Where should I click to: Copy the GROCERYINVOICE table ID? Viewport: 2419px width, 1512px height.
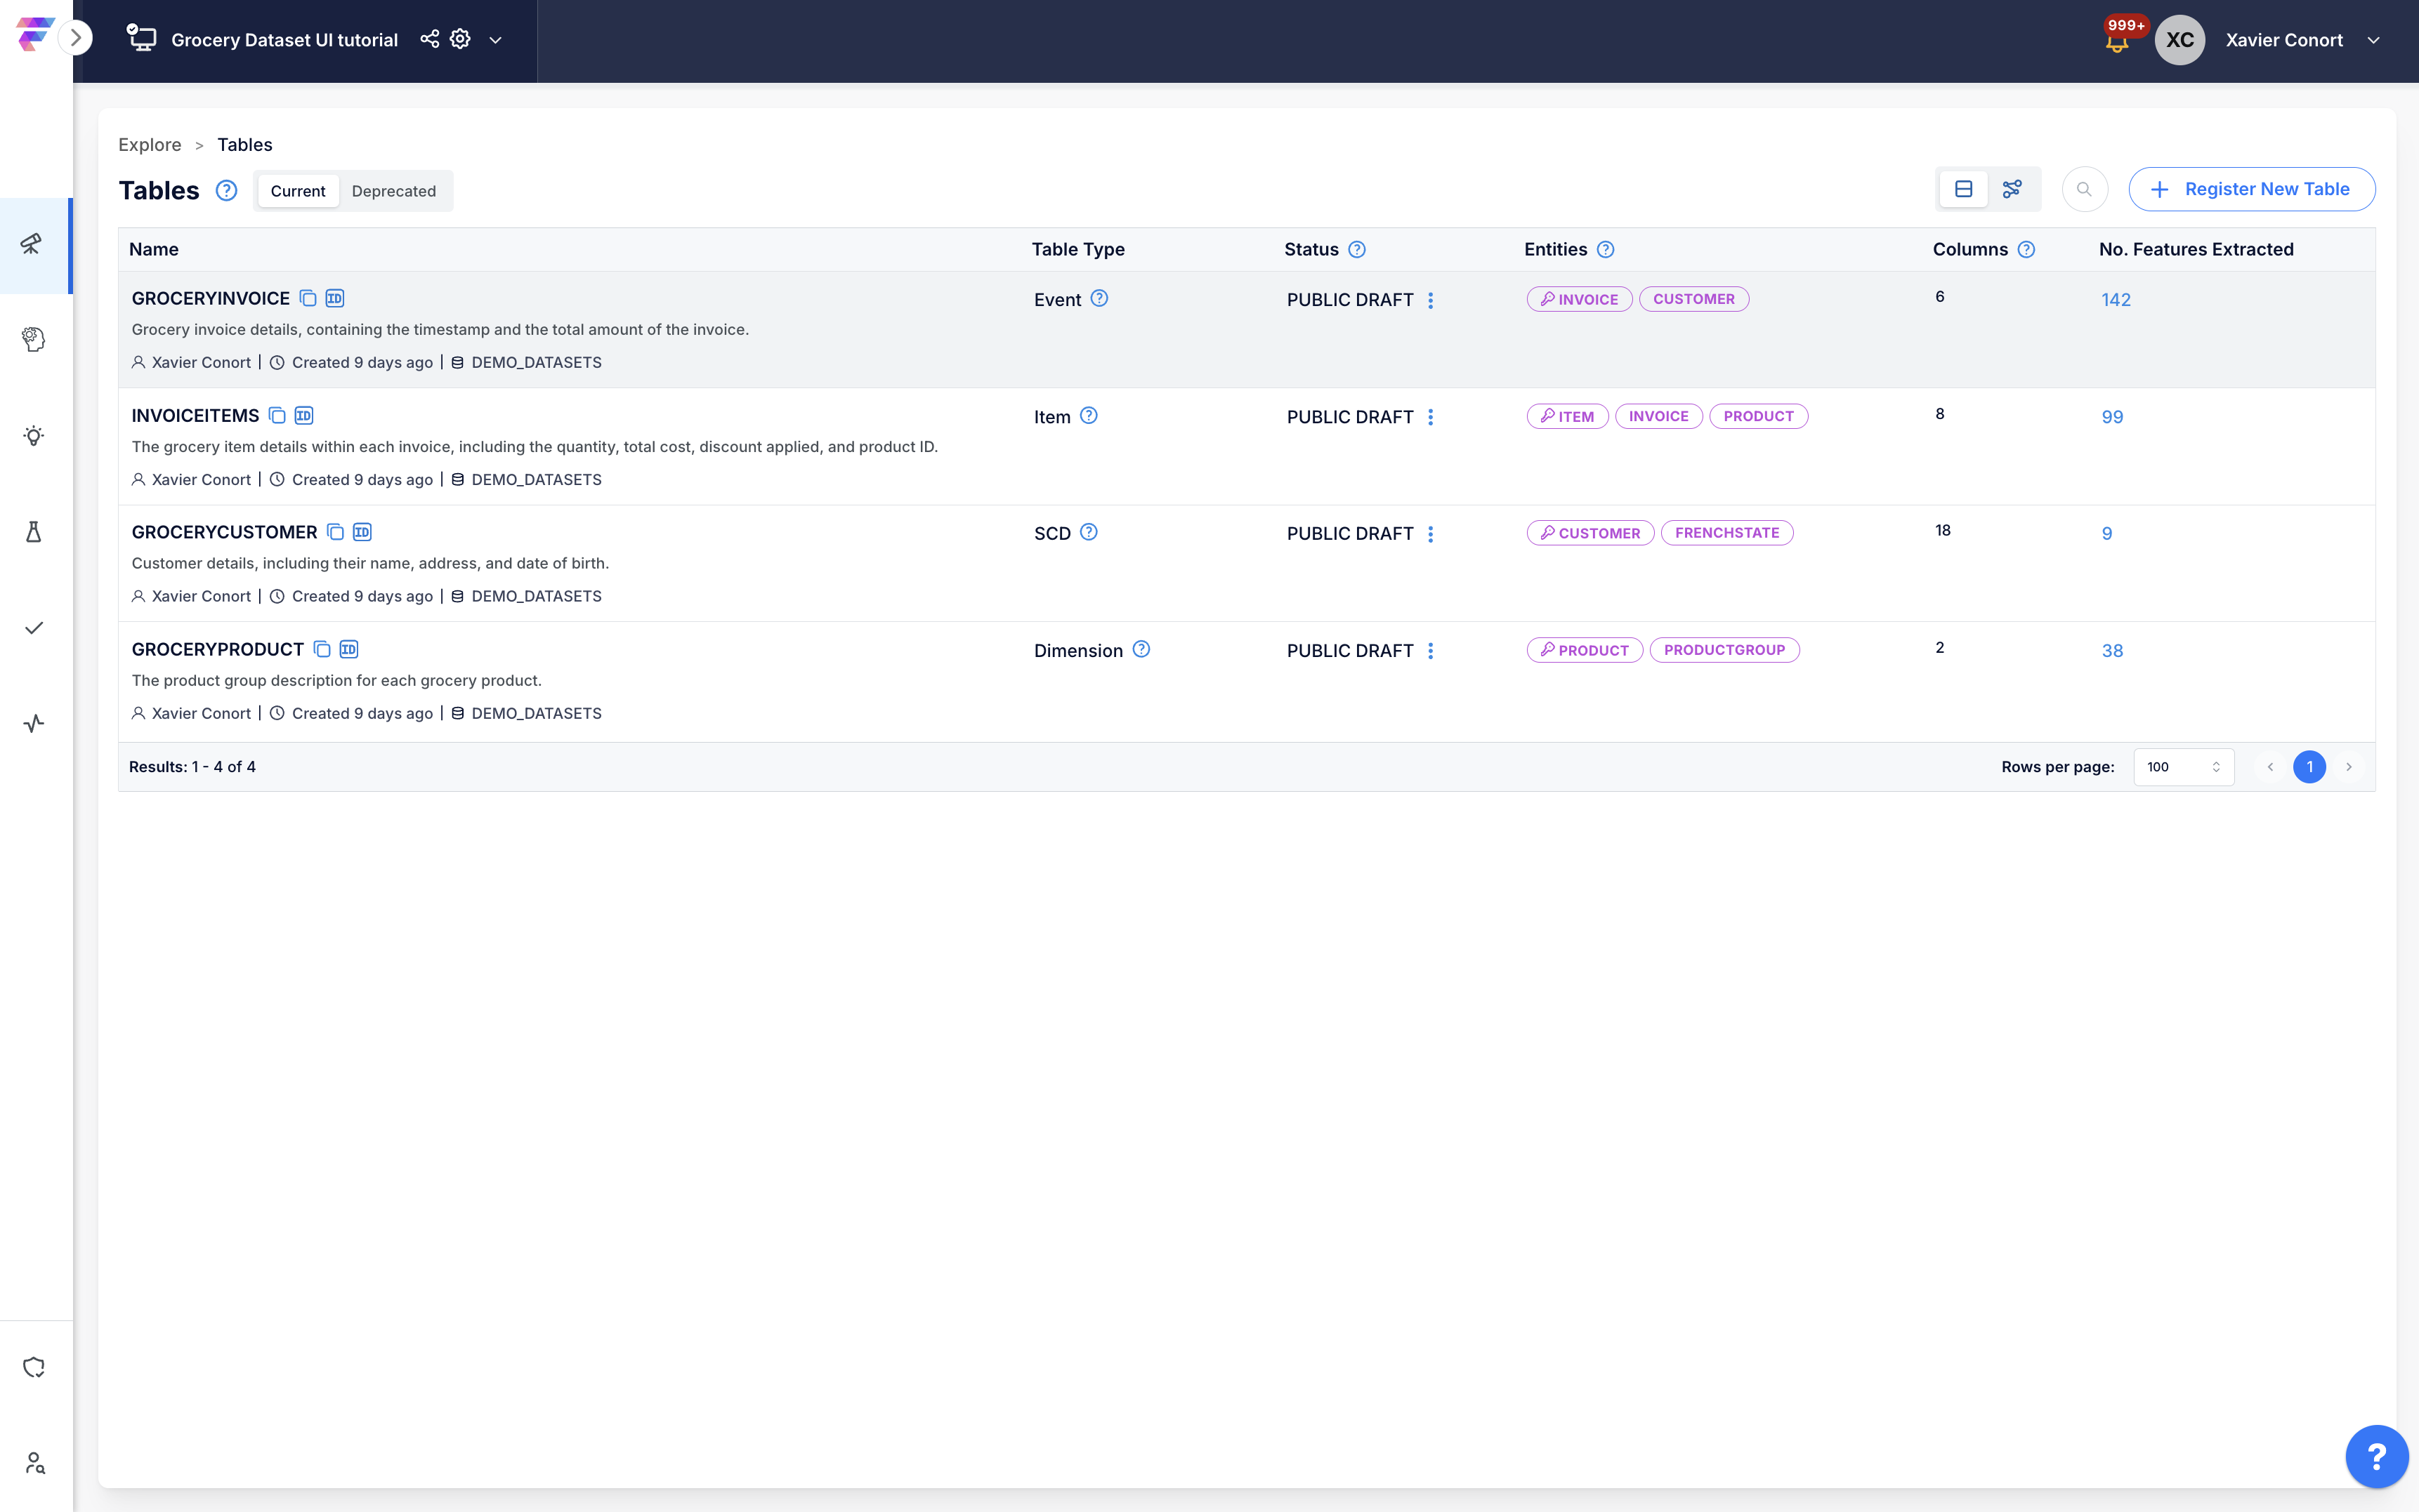[x=335, y=298]
